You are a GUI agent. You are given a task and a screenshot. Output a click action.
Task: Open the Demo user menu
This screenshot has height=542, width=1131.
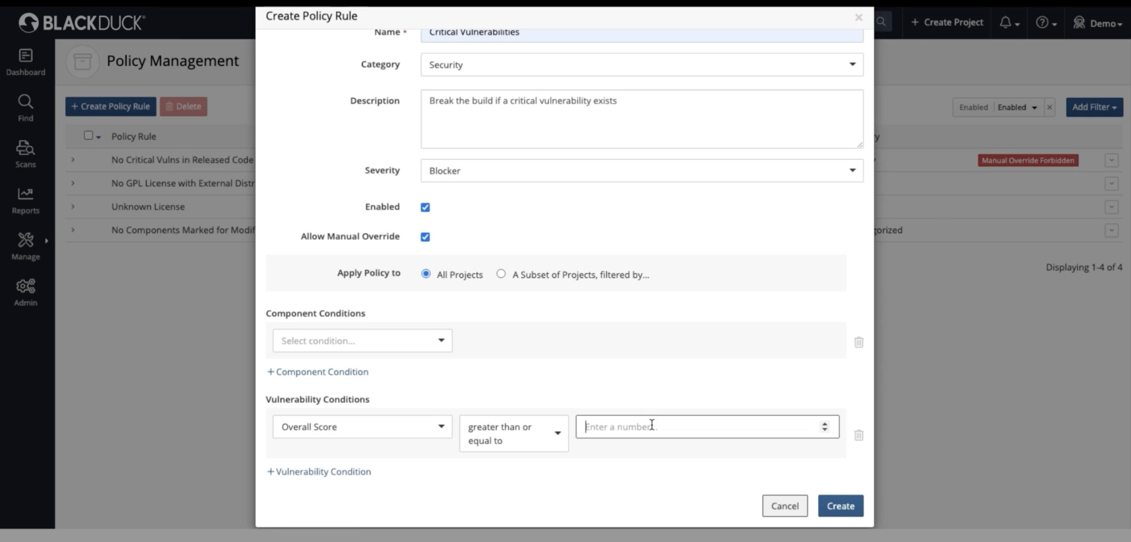click(1097, 23)
